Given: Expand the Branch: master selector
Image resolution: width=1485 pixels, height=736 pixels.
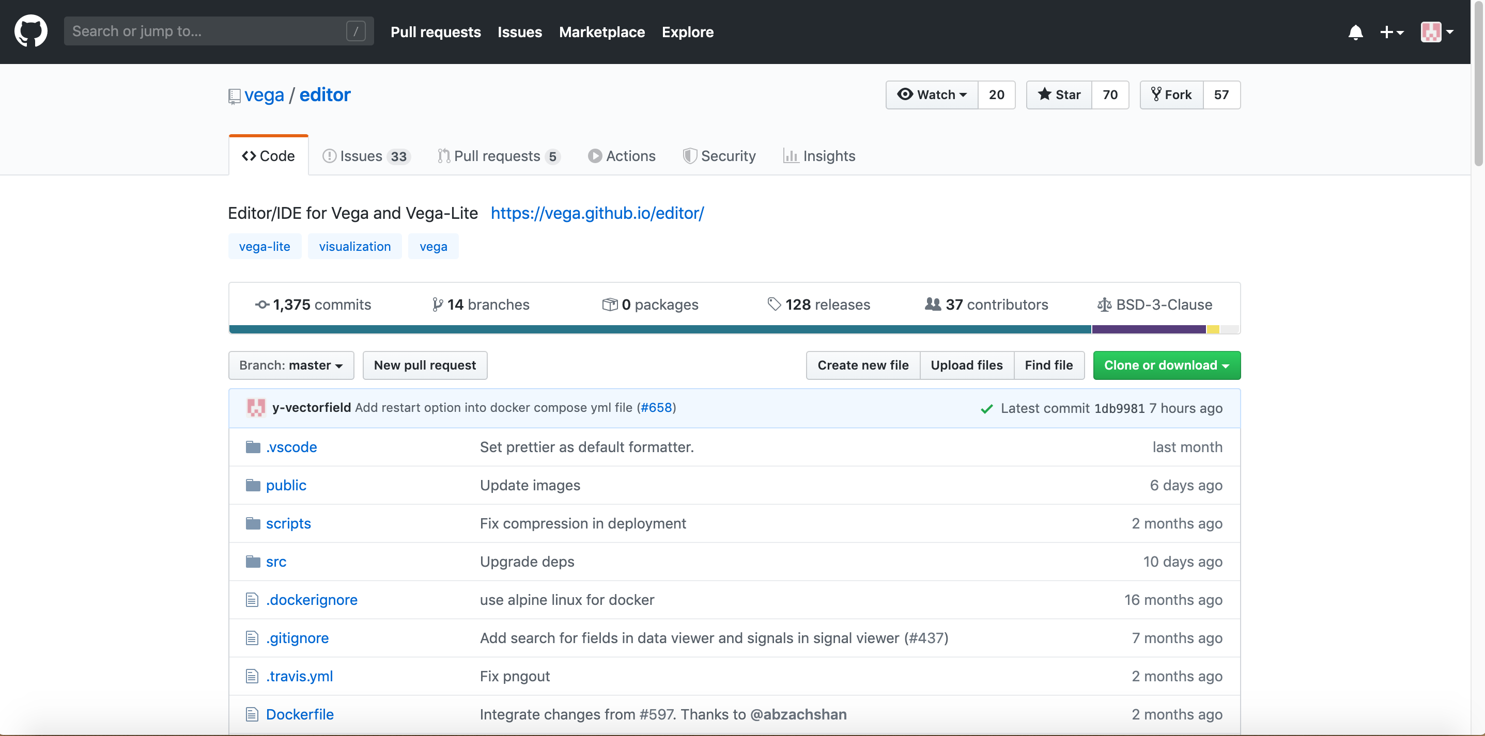Looking at the screenshot, I should 290,365.
